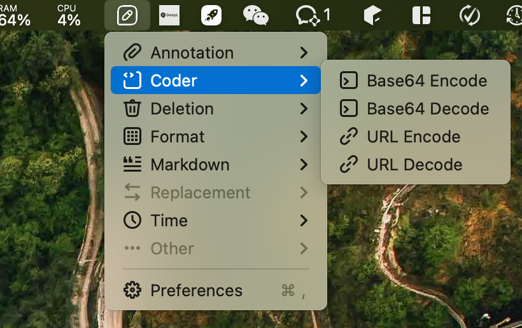This screenshot has height=328, width=522.
Task: Click the 3D cube menu bar icon
Action: coord(372,15)
